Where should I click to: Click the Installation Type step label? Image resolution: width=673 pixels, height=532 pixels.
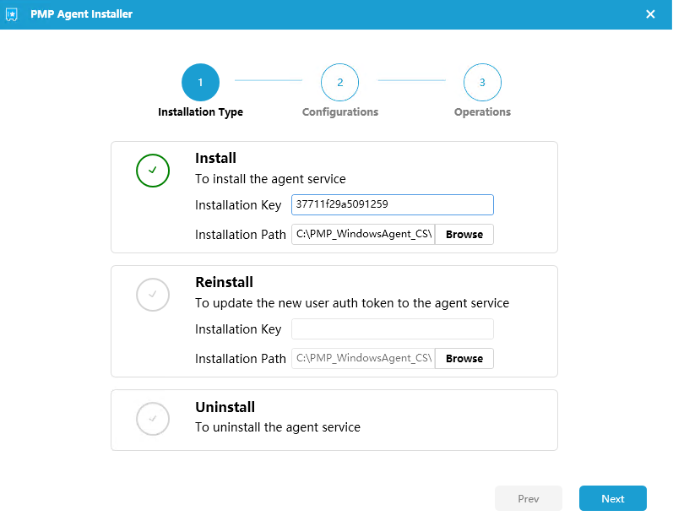point(200,112)
